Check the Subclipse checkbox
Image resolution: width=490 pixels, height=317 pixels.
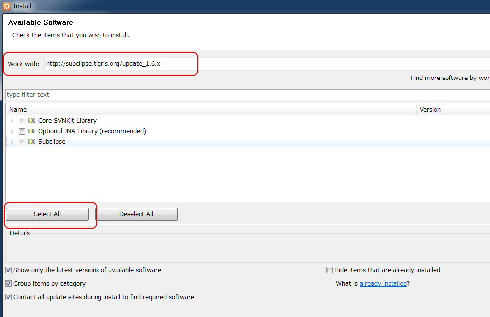point(22,142)
